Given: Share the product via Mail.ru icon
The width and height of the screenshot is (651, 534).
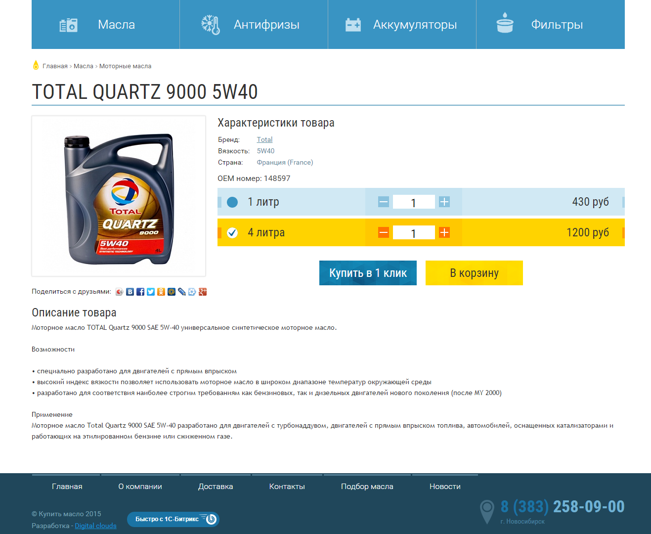Looking at the screenshot, I should coord(172,292).
